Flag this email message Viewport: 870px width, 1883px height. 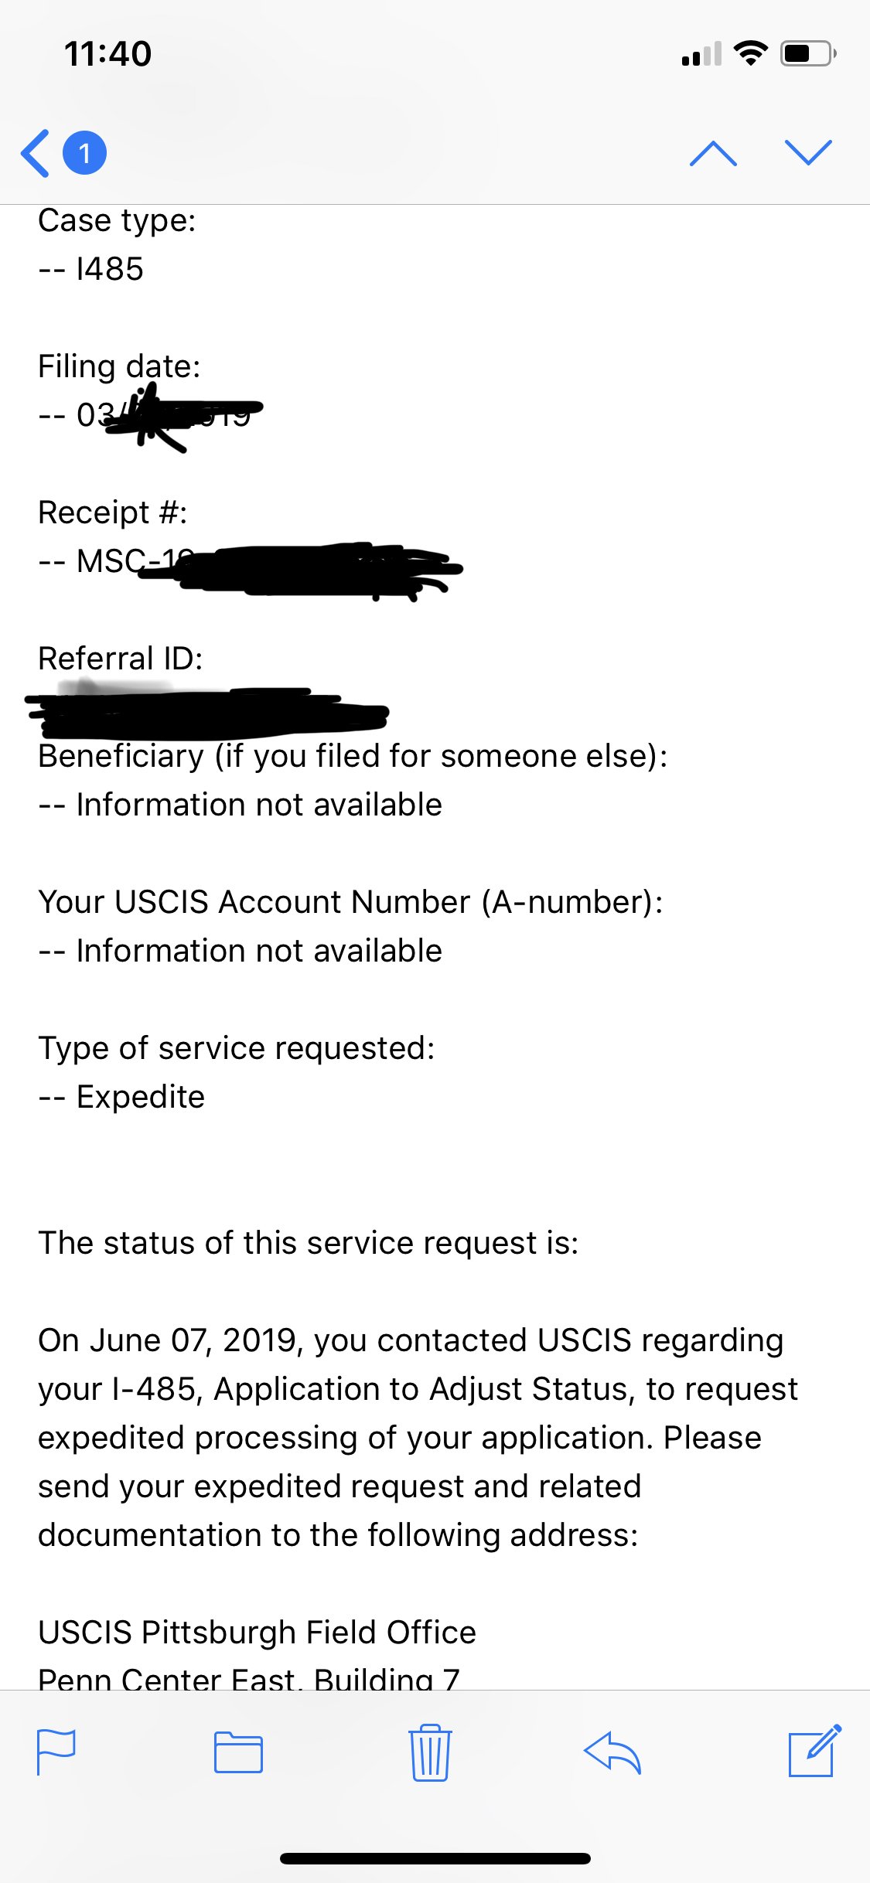click(x=56, y=1752)
